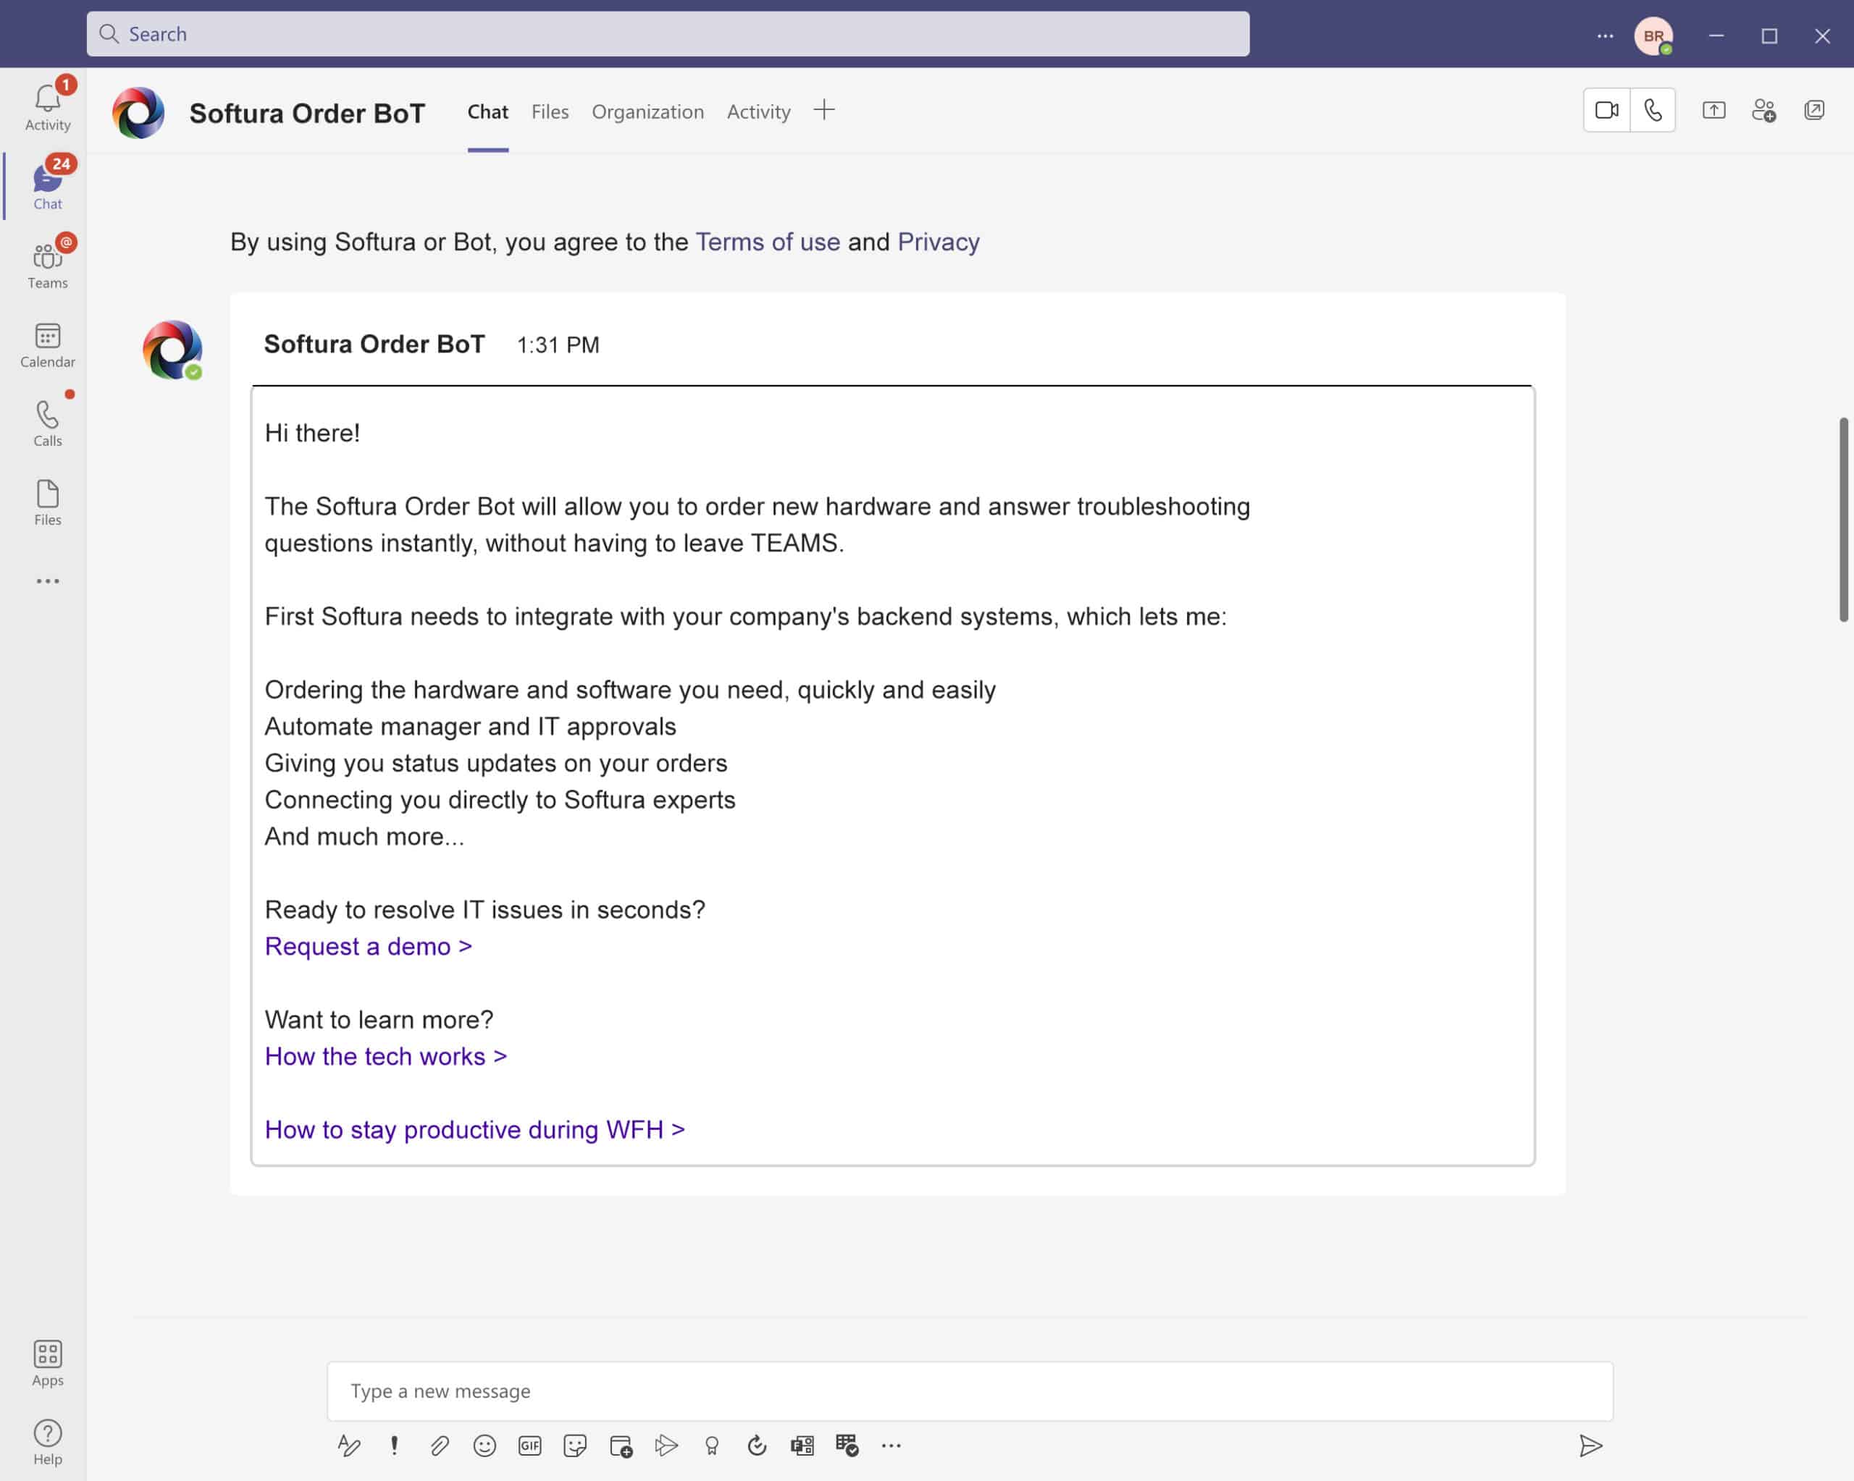Open Chat in the left sidebar
This screenshot has width=1854, height=1481.
pos(47,185)
